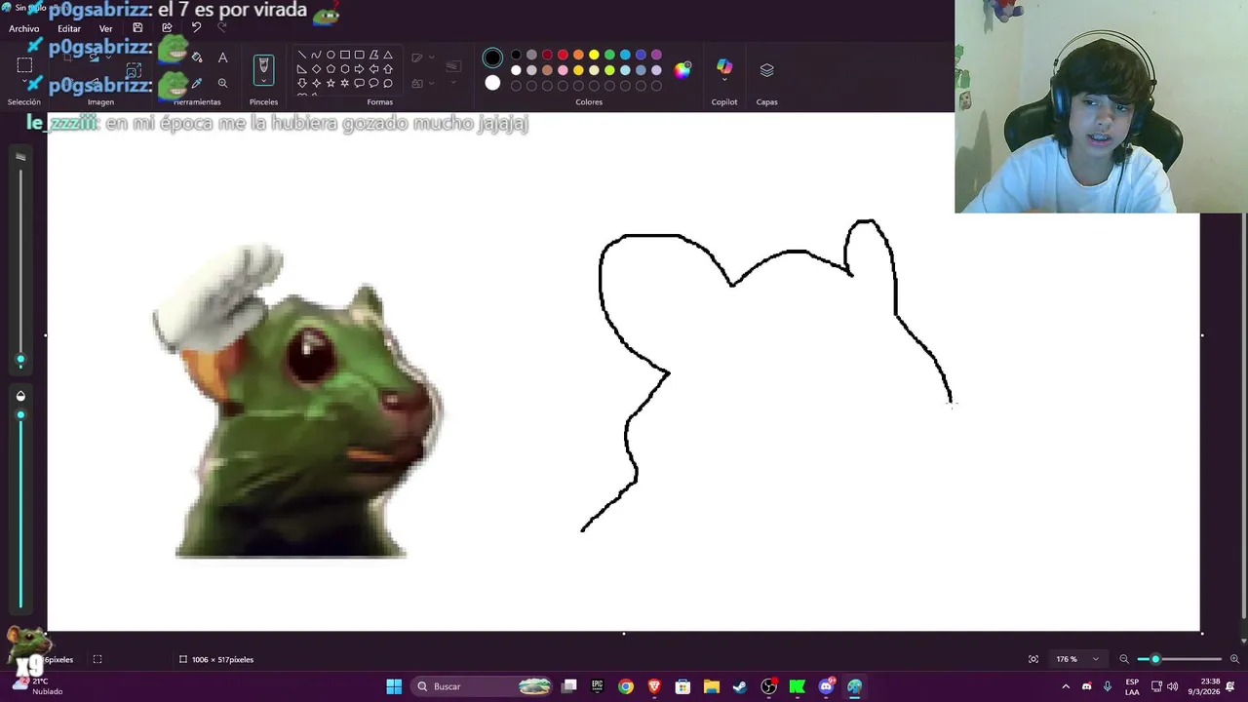Choose the Five-point star shape
This screenshot has height=702, width=1248.
click(x=331, y=83)
